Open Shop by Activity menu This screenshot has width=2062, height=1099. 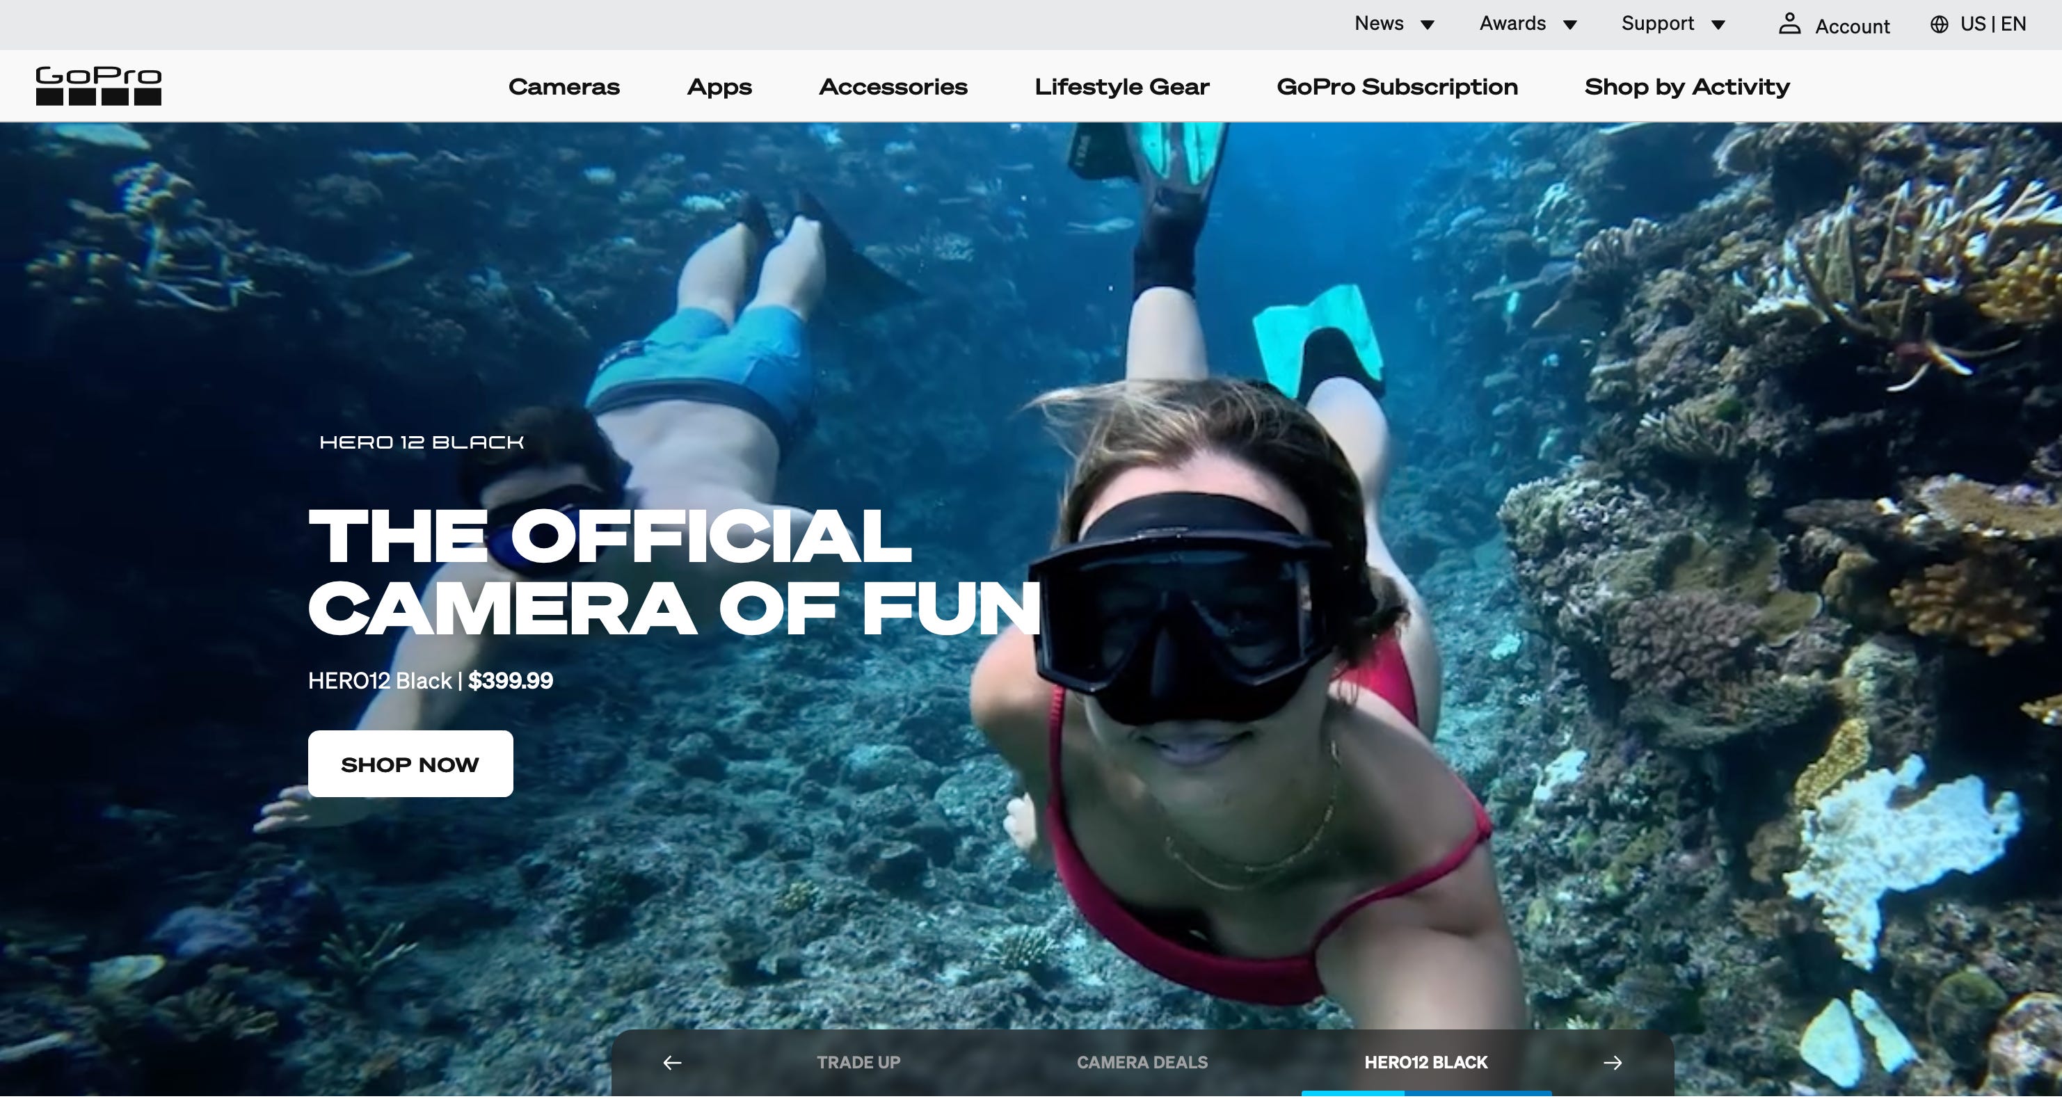(x=1688, y=87)
